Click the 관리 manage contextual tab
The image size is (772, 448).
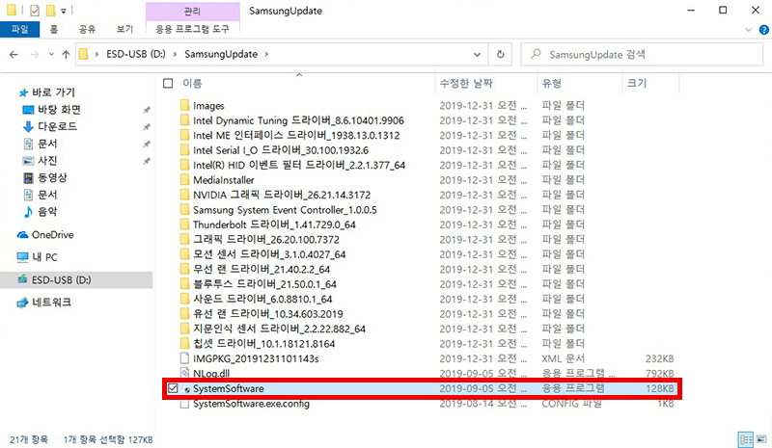(192, 11)
